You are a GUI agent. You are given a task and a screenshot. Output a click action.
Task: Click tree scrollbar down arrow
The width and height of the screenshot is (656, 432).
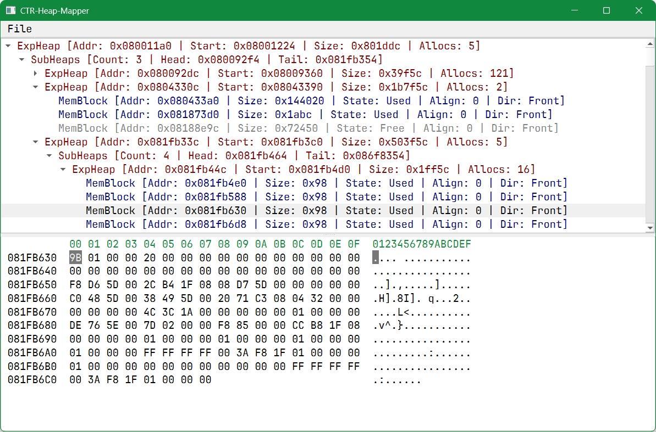pyautogui.click(x=650, y=228)
